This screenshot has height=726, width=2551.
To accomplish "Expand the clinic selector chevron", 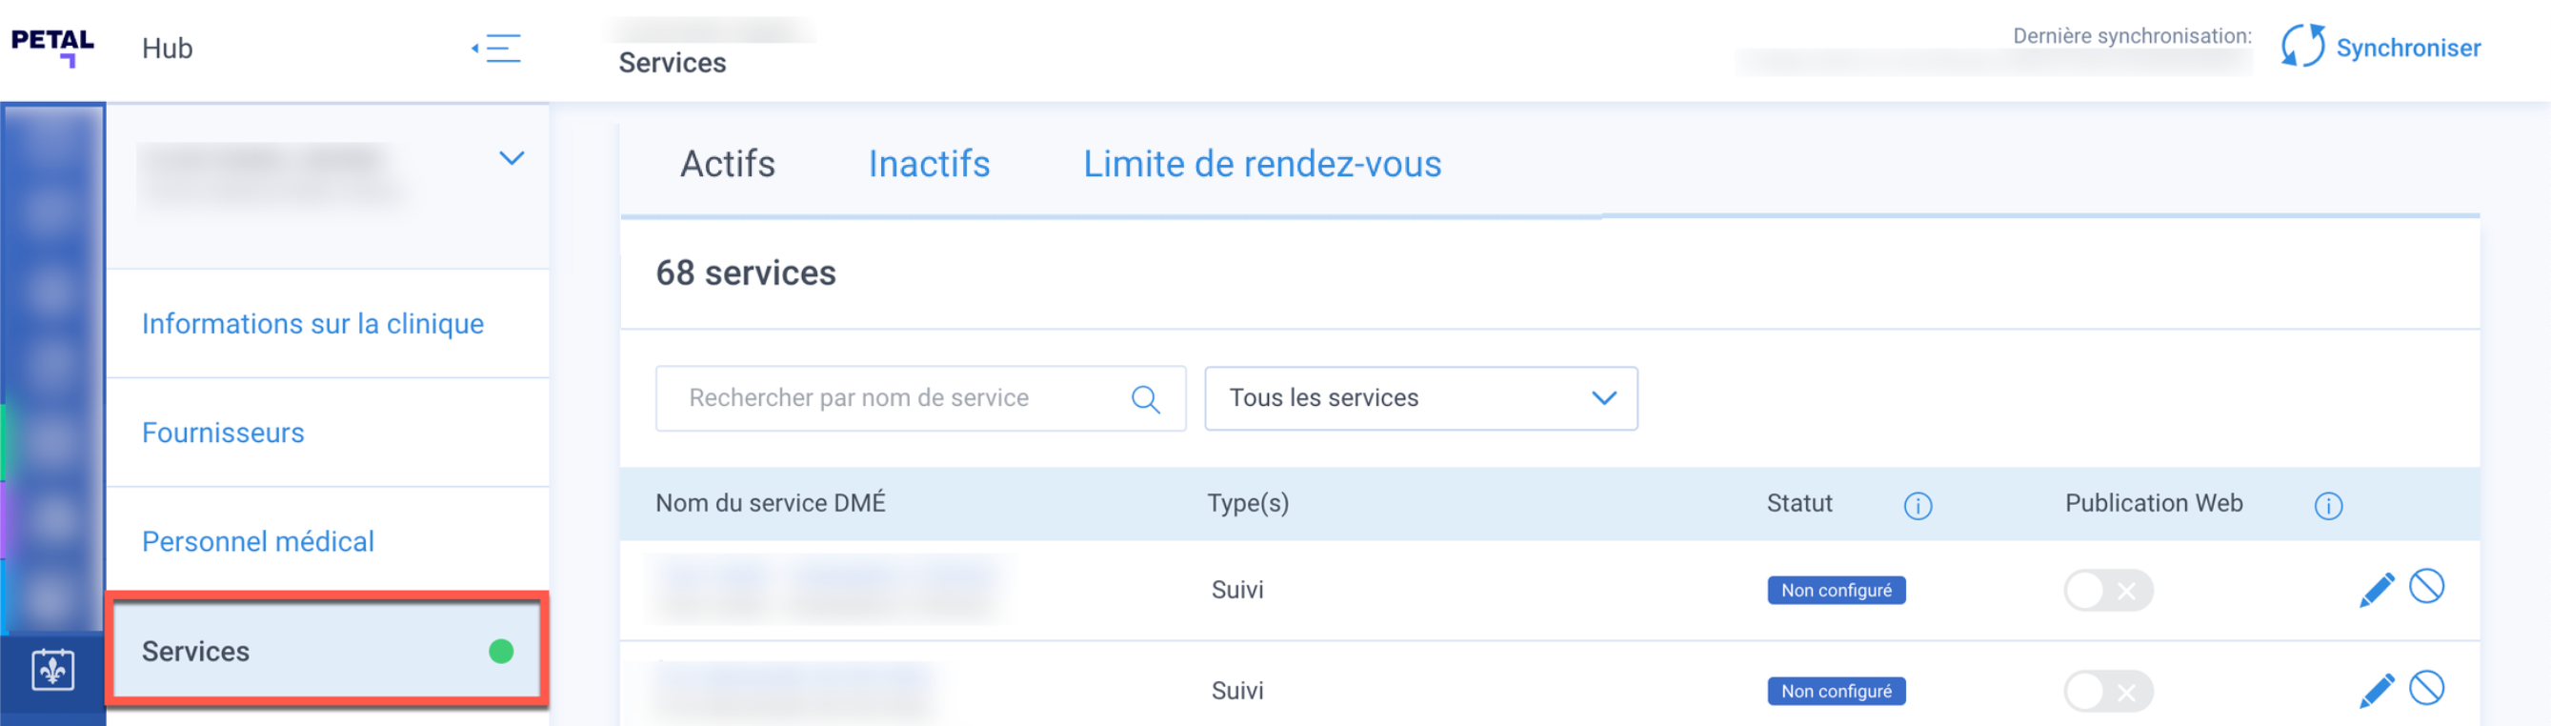I will pyautogui.click(x=511, y=158).
